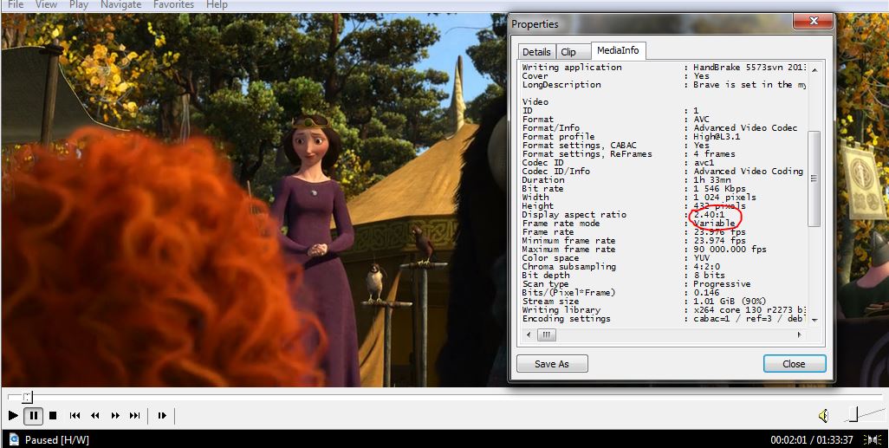
Task: Click the Stream size 1.01 GiB value
Action: [x=730, y=302]
